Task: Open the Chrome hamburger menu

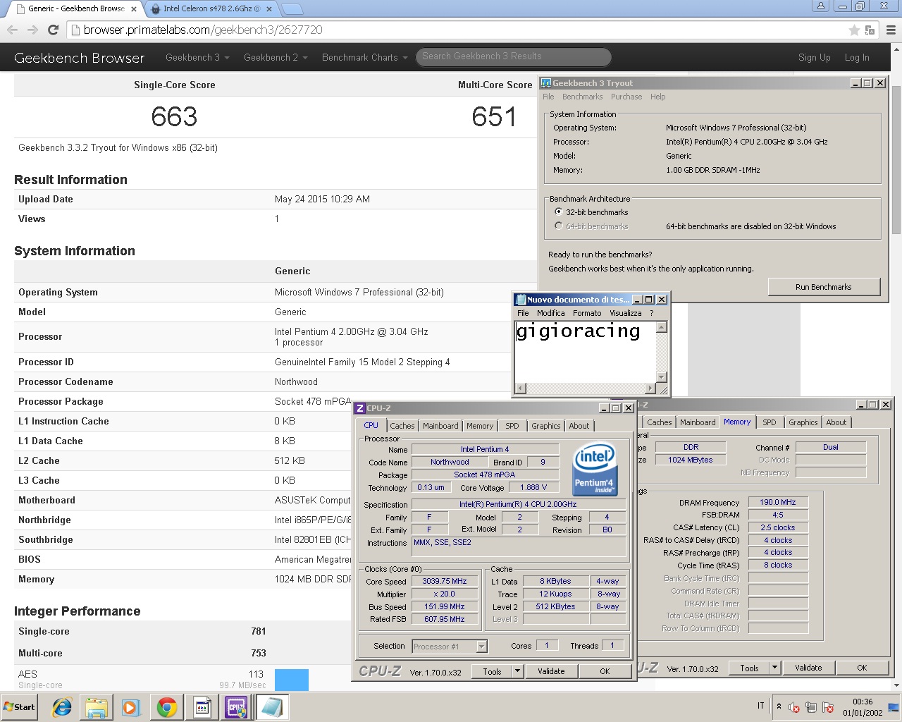Action: pyautogui.click(x=891, y=30)
